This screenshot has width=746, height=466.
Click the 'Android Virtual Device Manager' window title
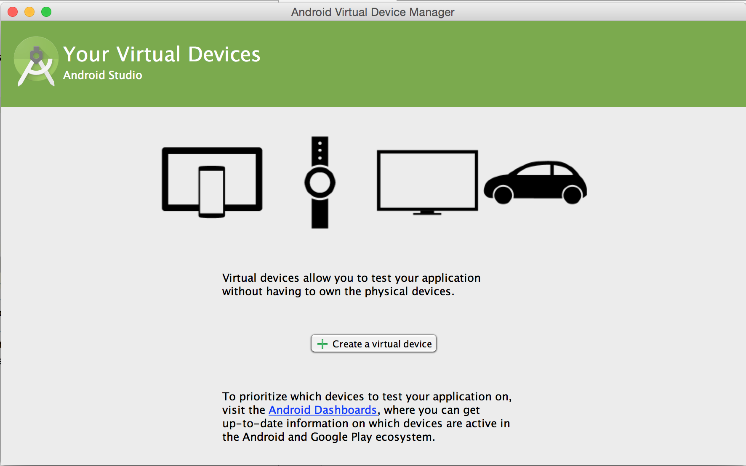click(x=373, y=12)
